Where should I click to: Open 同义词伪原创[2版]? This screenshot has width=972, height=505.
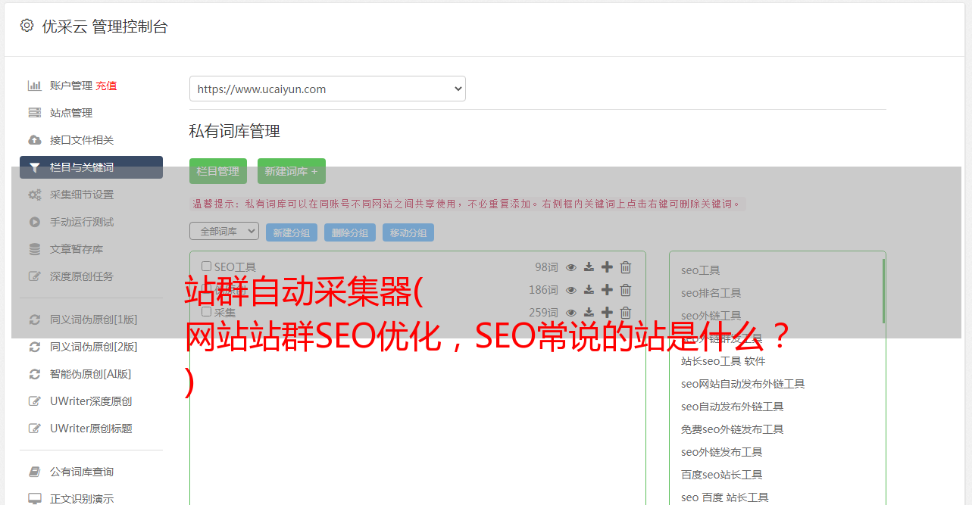[94, 347]
